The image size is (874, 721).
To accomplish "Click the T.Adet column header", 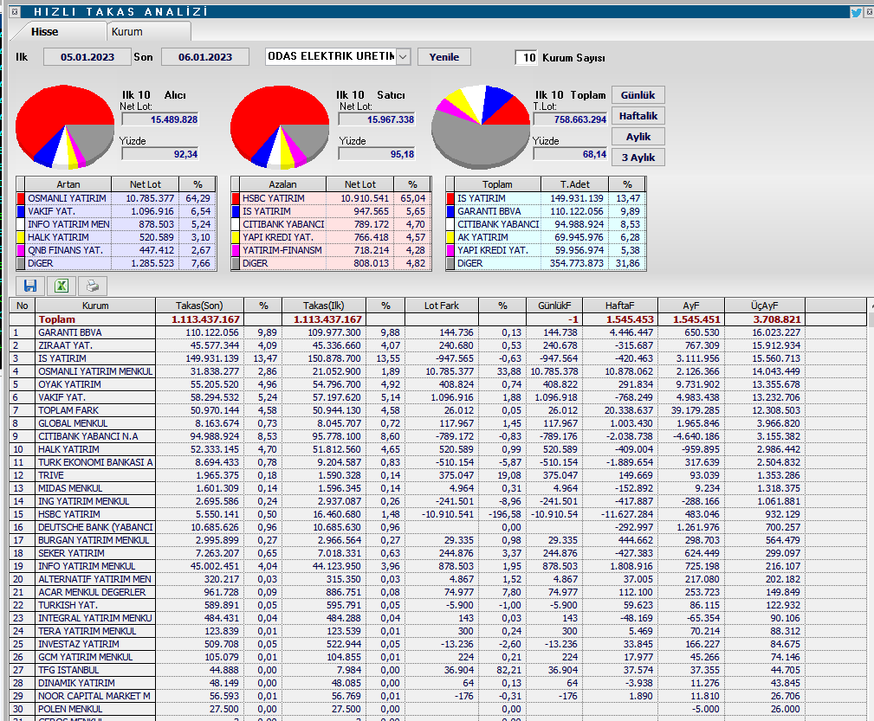I will point(574,184).
